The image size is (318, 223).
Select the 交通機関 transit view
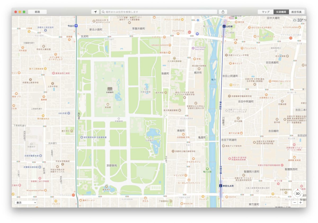click(281, 12)
